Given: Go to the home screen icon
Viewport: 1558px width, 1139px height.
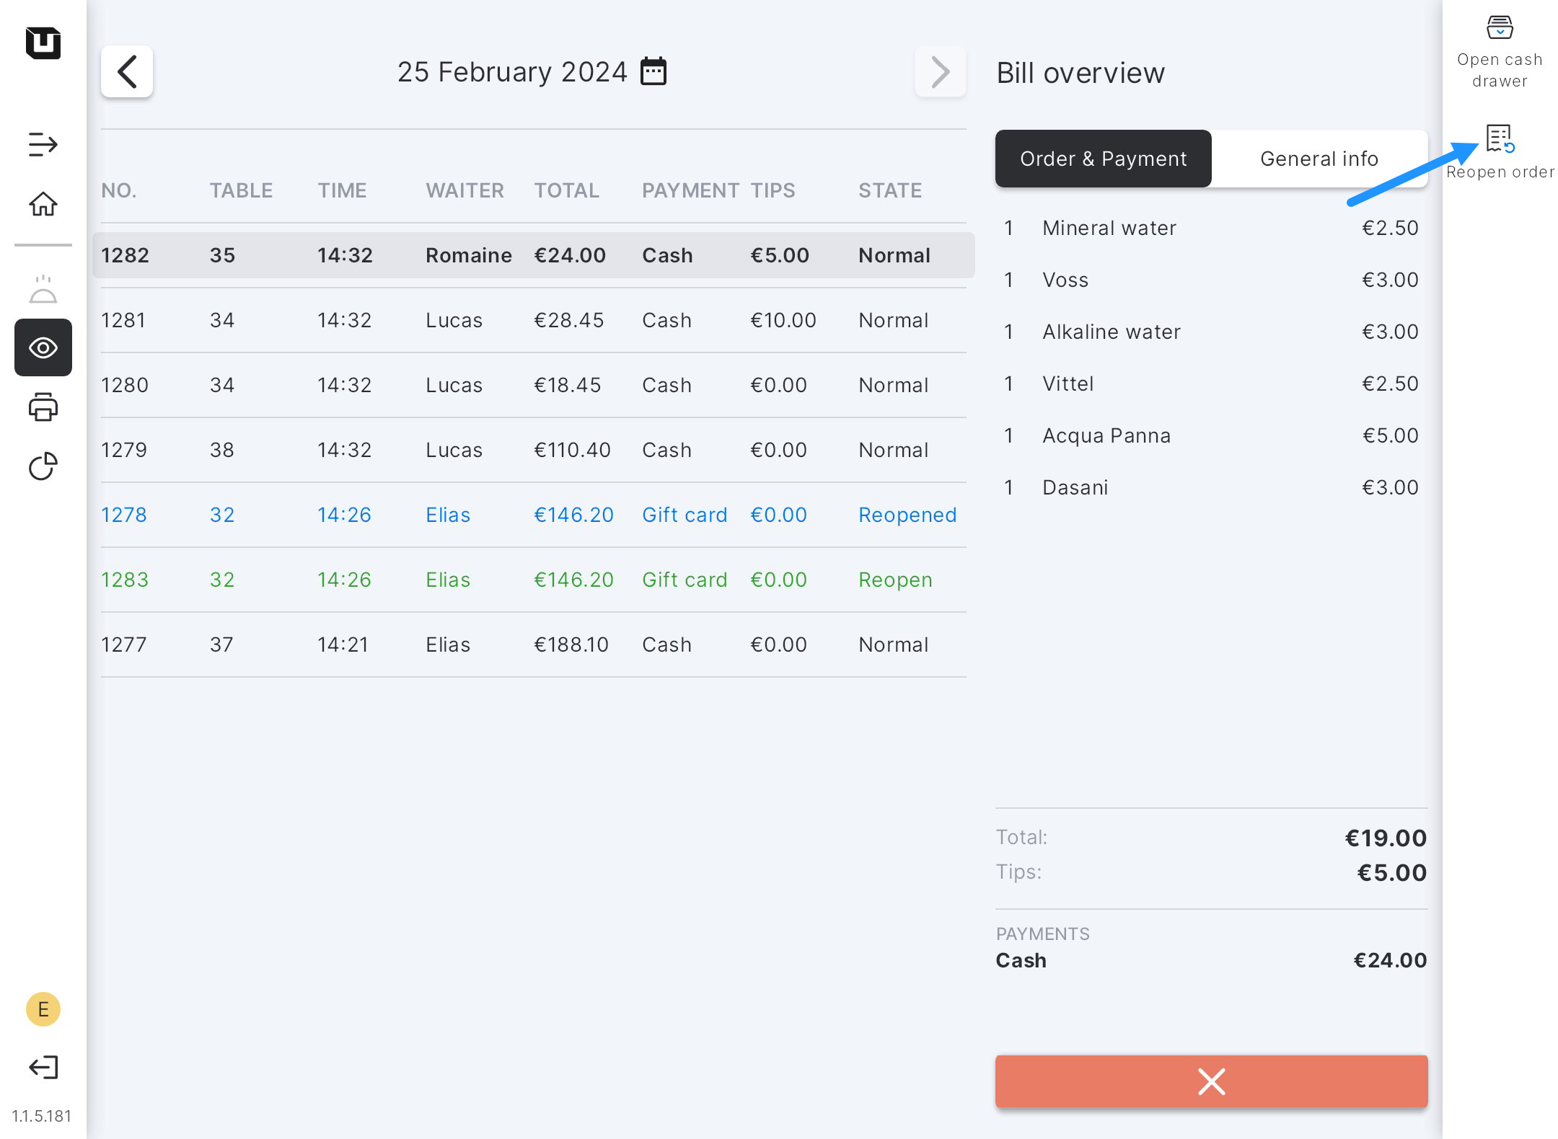Looking at the screenshot, I should coord(43,204).
